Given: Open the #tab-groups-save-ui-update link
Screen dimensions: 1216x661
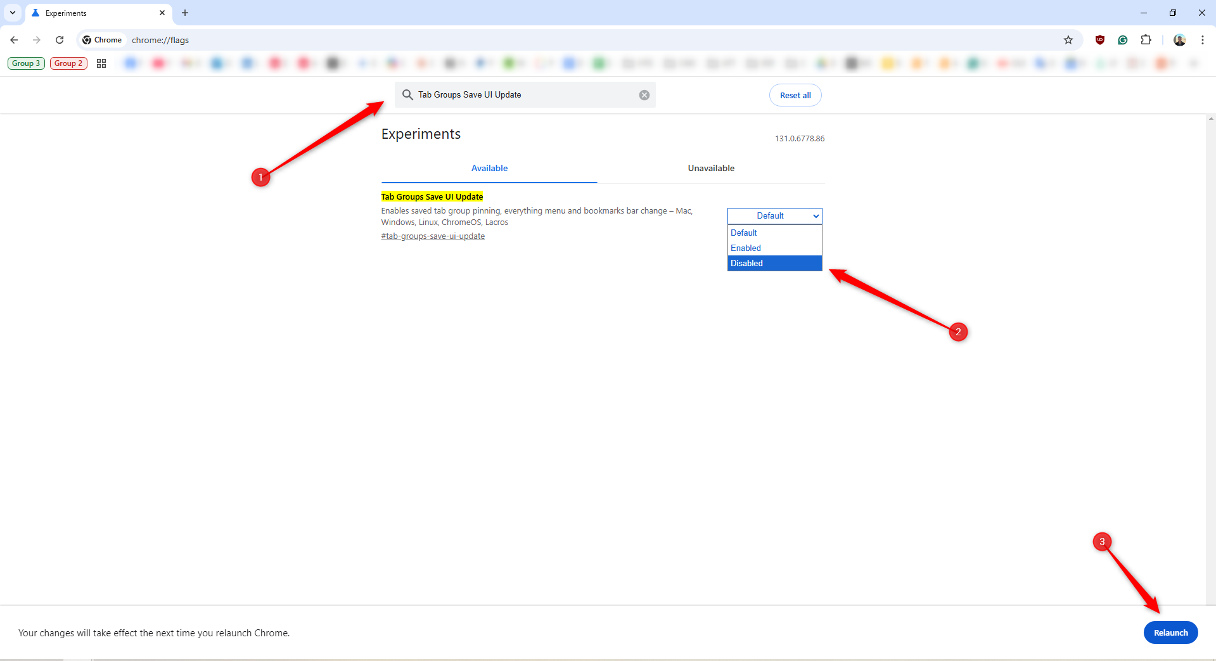Looking at the screenshot, I should click(x=433, y=236).
